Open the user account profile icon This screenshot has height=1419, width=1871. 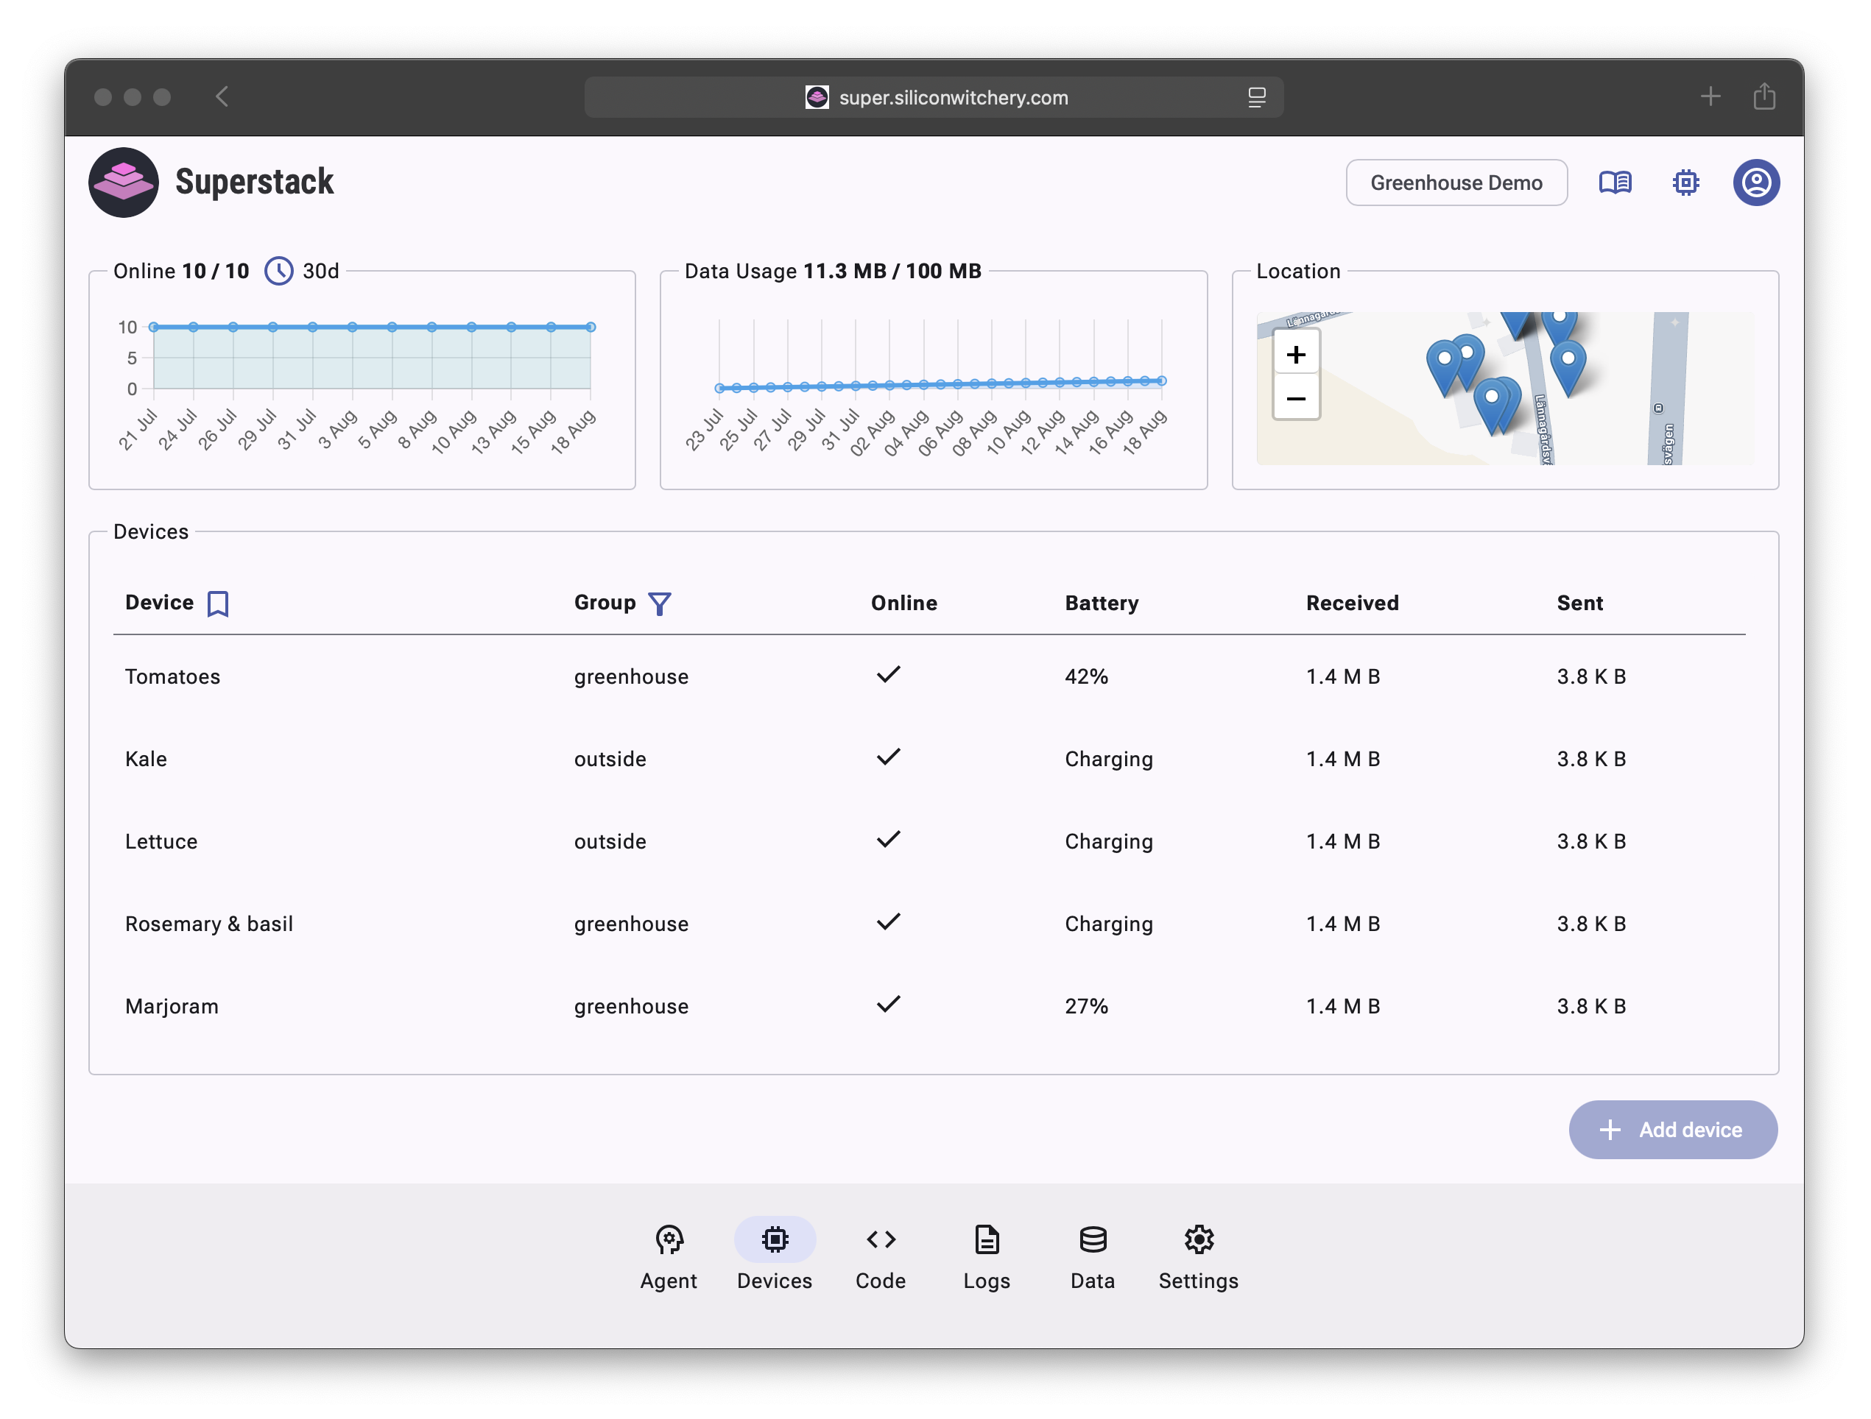tap(1756, 183)
